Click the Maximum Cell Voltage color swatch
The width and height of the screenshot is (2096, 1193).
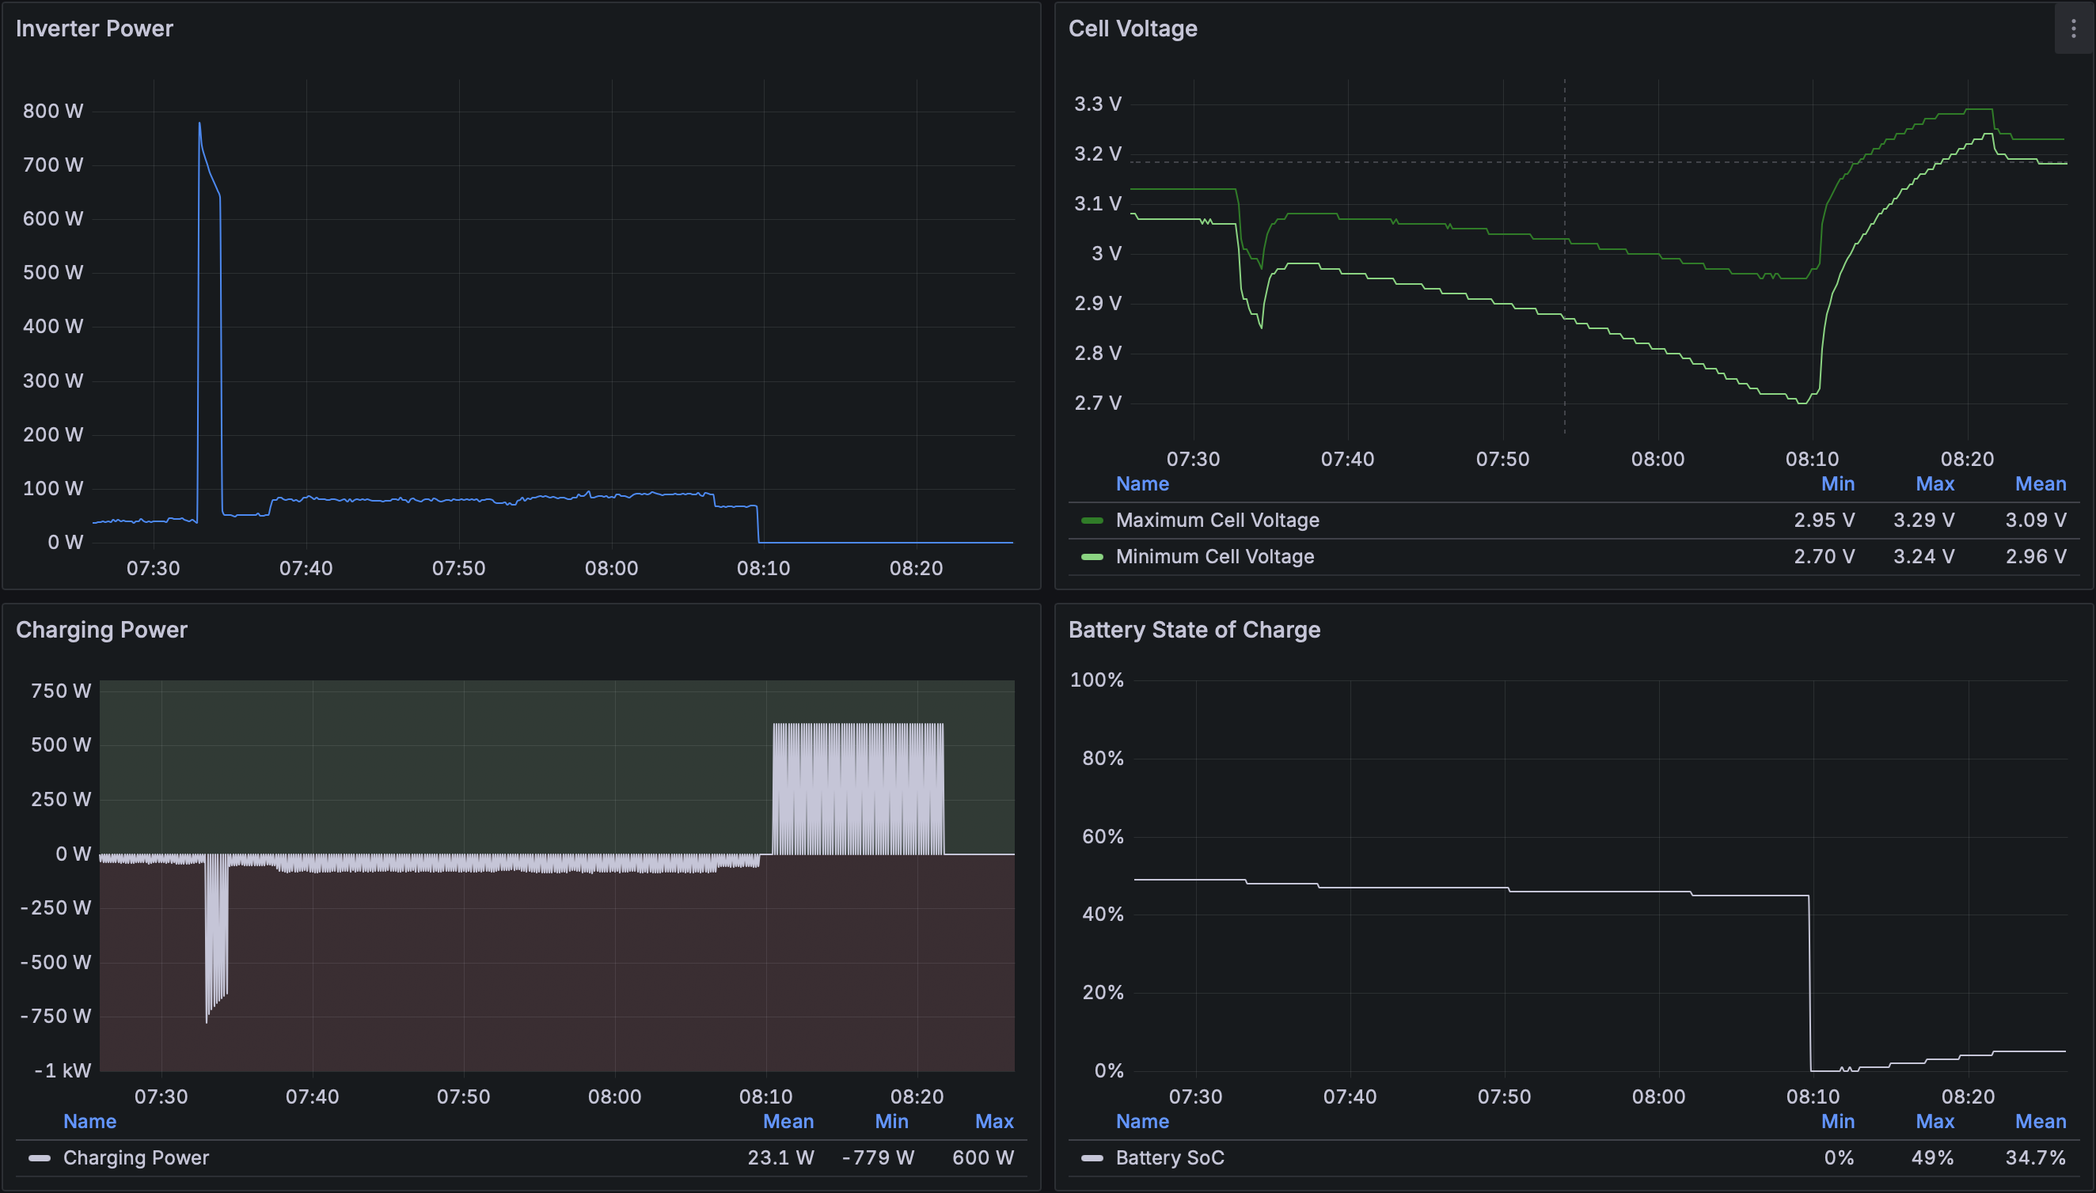pyautogui.click(x=1092, y=521)
